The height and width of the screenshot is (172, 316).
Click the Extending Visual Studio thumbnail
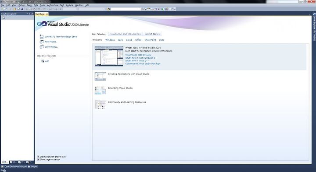click(101, 91)
